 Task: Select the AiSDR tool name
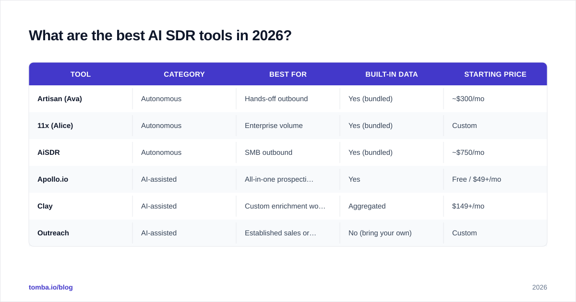[48, 152]
